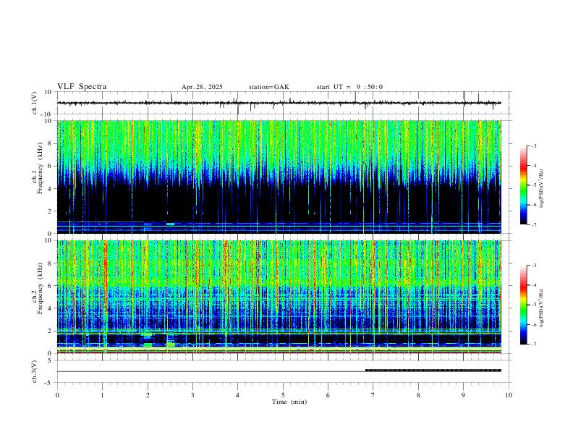Viewport: 573px width, 443px height.
Task: Click time axis tick label "10"
Action: click(x=509, y=395)
